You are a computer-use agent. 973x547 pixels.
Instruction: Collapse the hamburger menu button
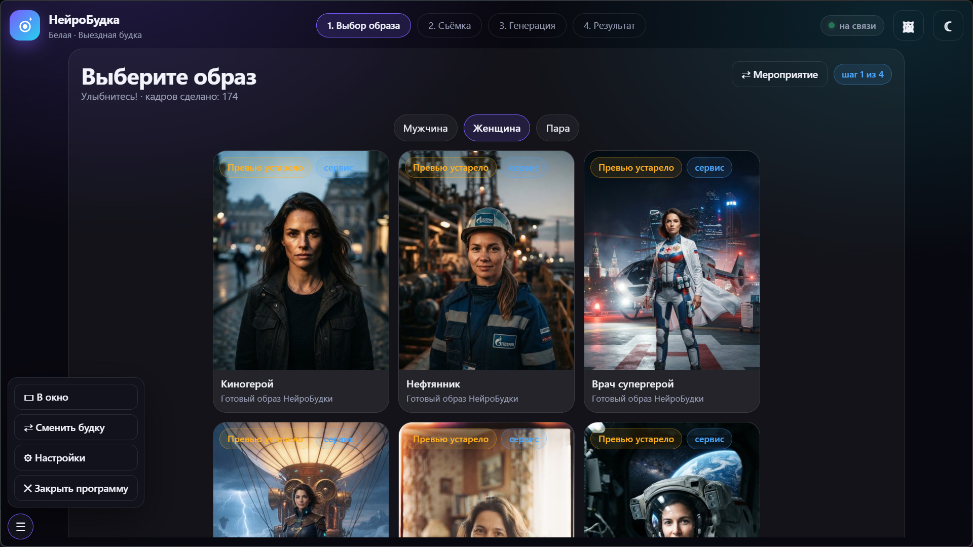[x=21, y=526]
